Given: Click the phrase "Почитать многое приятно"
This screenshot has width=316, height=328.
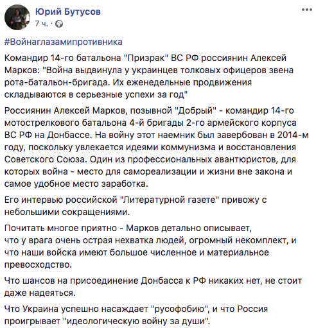Looking at the screenshot, I should point(61,229).
